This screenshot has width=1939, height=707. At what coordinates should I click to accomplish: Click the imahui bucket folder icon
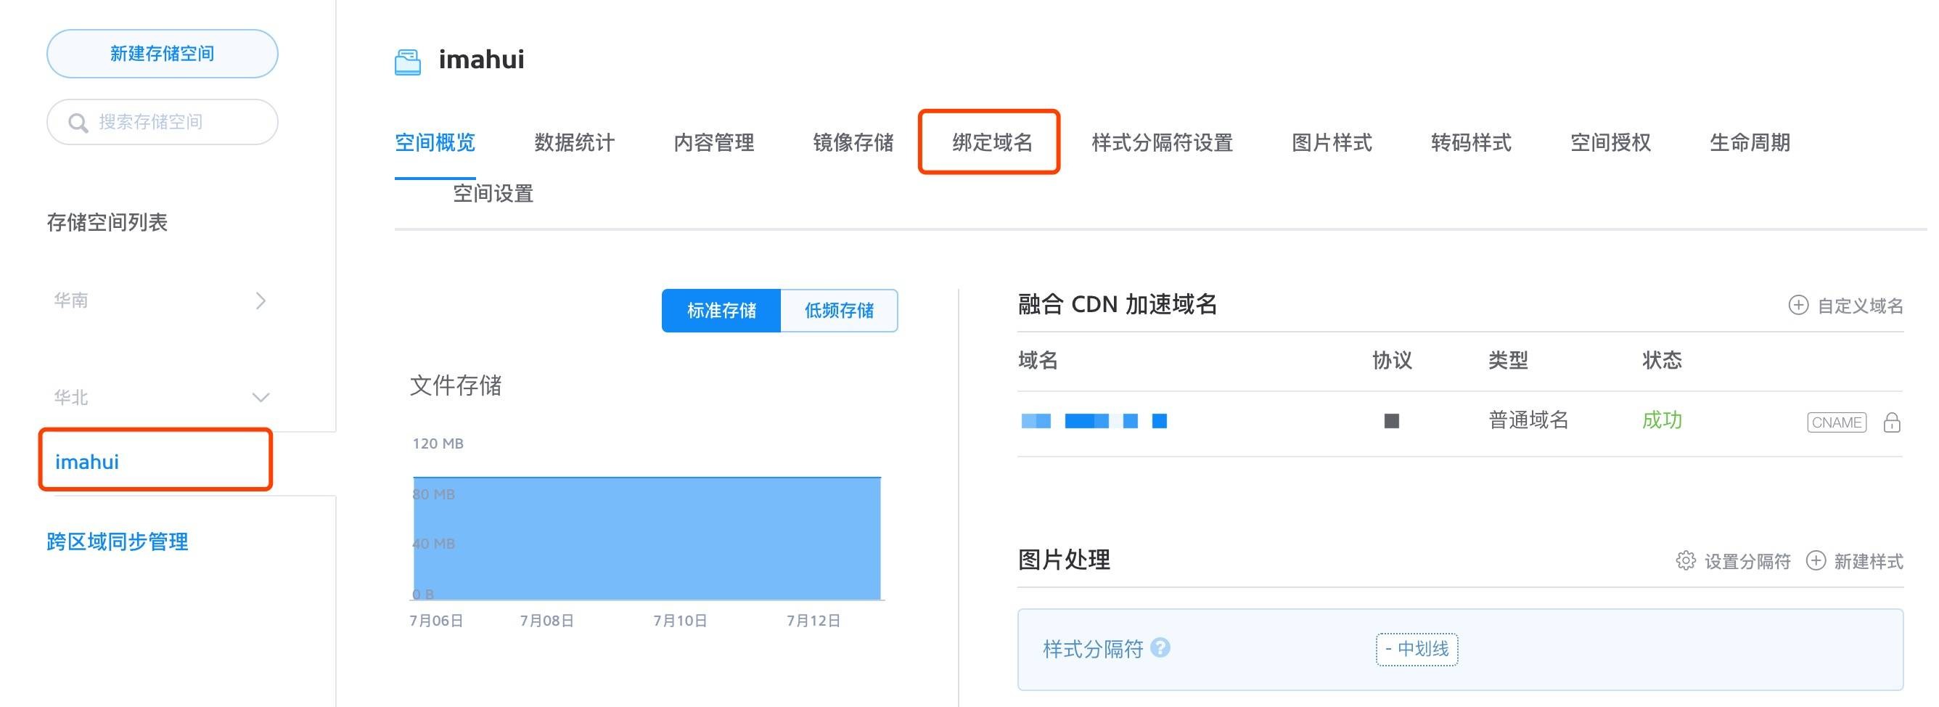pos(407,62)
